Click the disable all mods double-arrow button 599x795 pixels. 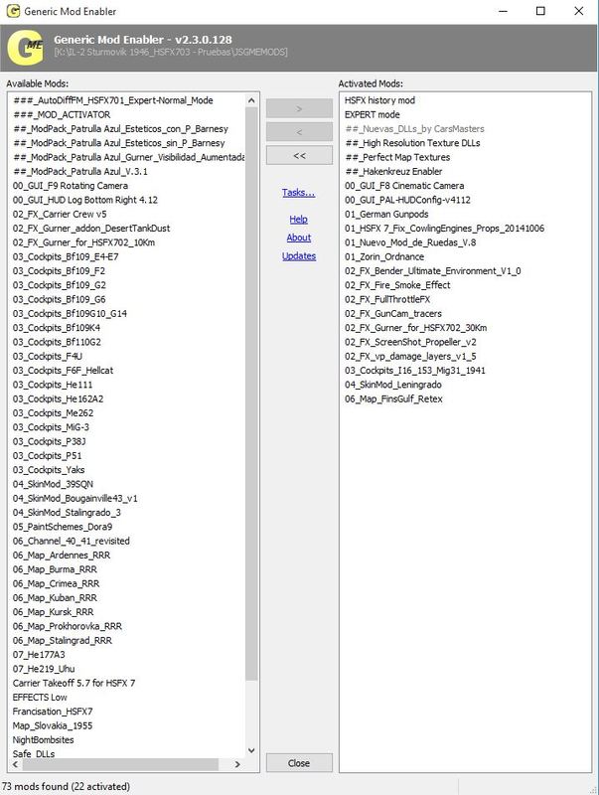click(299, 156)
